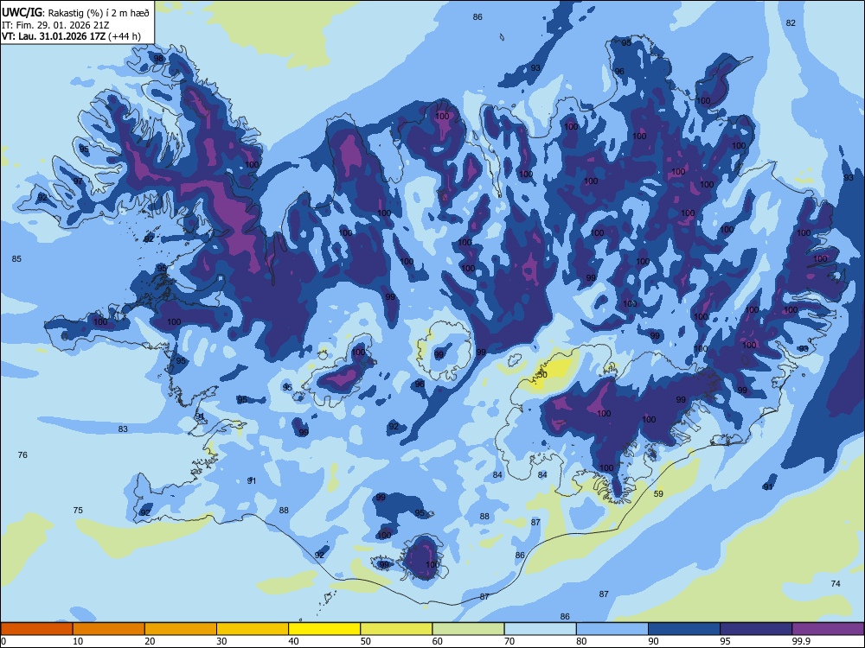The image size is (865, 648).
Task: Click the legend tick label '10'
Action: click(x=78, y=641)
